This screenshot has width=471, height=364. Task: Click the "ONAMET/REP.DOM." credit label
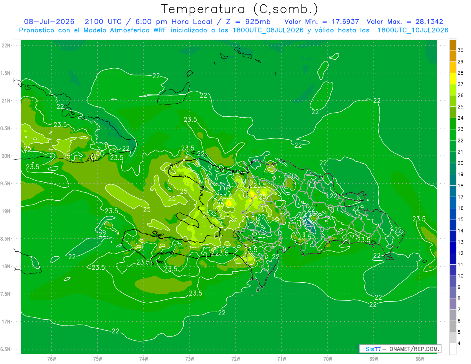pos(414,349)
